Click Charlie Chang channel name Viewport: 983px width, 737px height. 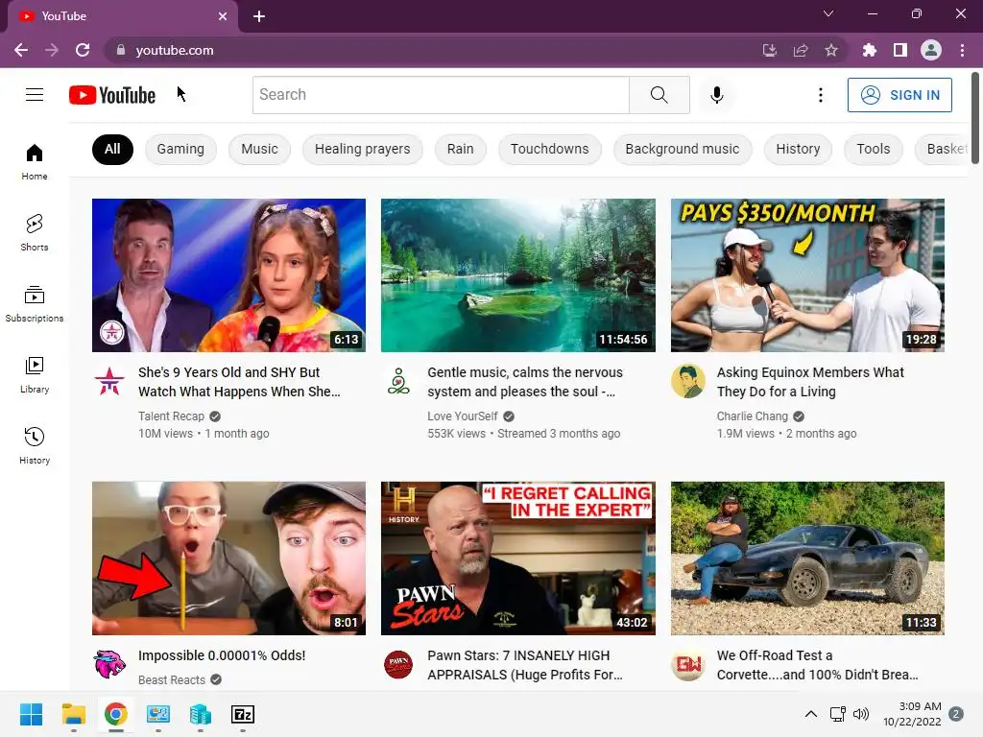(x=753, y=416)
